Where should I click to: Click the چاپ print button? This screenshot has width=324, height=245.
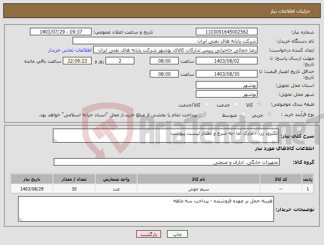177,234
